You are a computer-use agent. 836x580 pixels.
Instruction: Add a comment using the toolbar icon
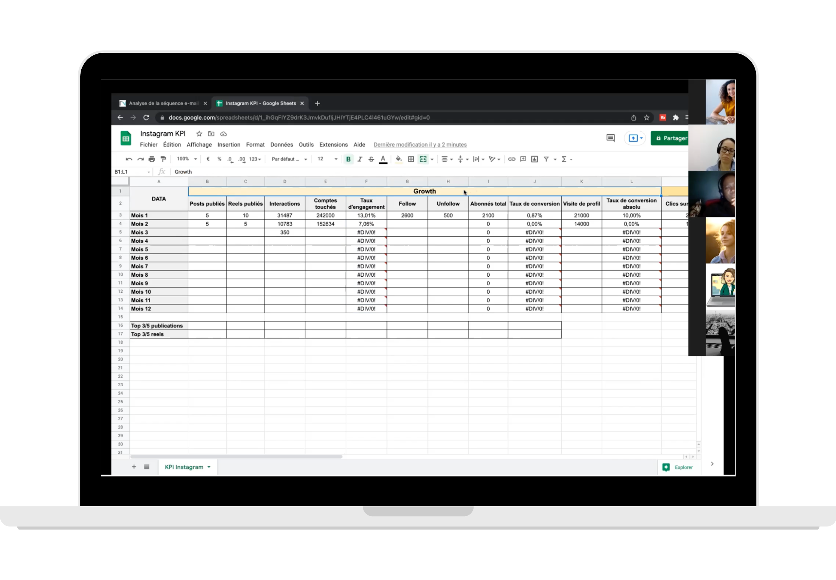click(x=523, y=159)
